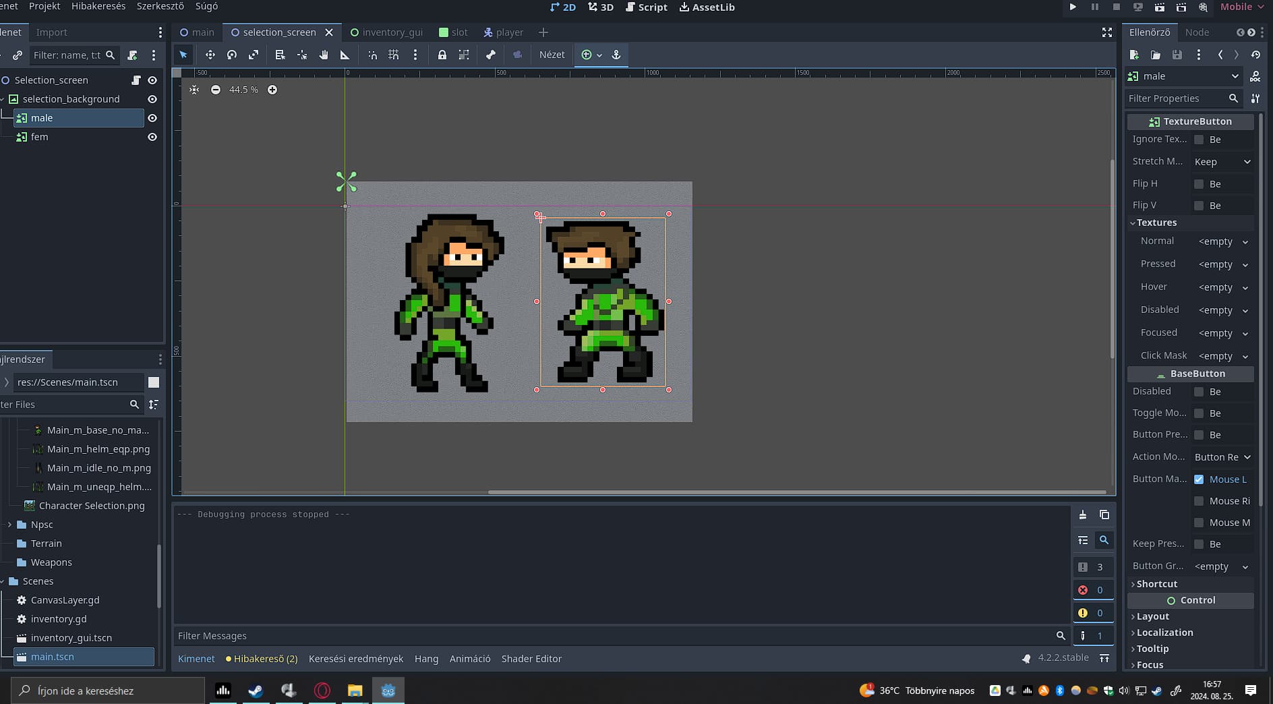Copy output log selection icon
This screenshot has height=704, width=1273.
(x=1104, y=515)
